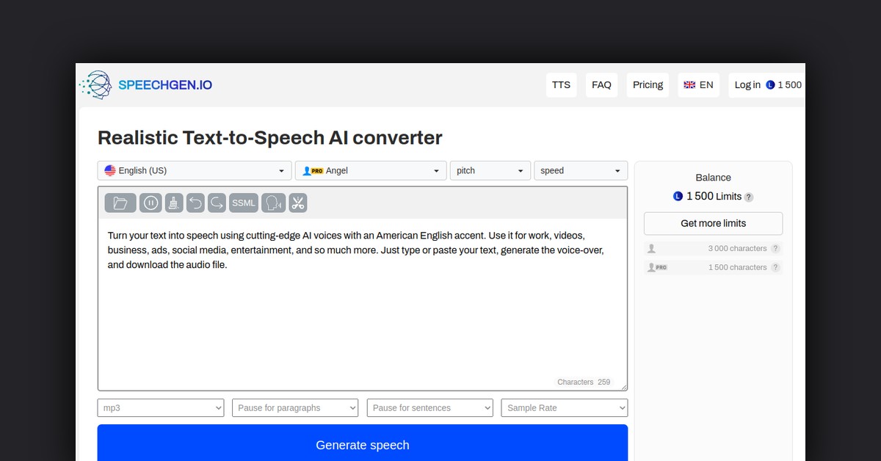Click help icon next to 3 000 characters
This screenshot has width=881, height=461.
[775, 249]
